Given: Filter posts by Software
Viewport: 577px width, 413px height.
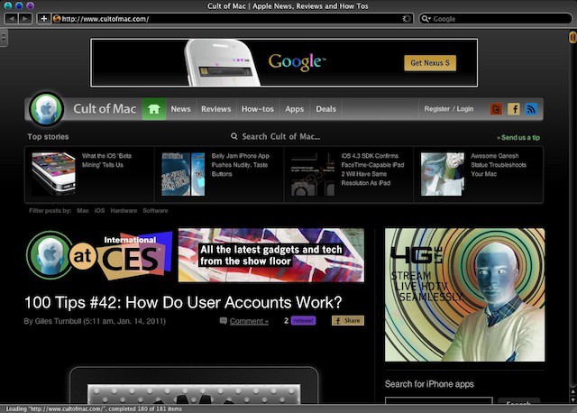Looking at the screenshot, I should point(155,210).
